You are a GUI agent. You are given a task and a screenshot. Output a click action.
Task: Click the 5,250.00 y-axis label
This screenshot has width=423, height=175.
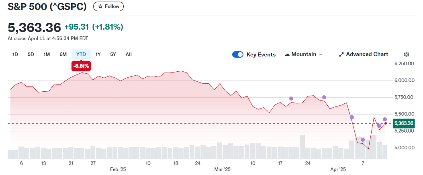coord(404,131)
